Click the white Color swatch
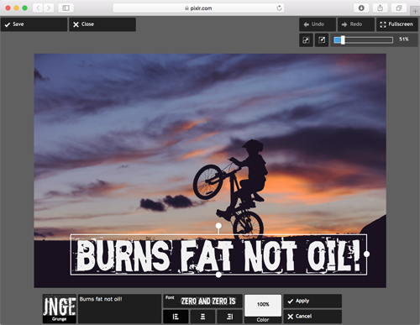 tap(263, 305)
